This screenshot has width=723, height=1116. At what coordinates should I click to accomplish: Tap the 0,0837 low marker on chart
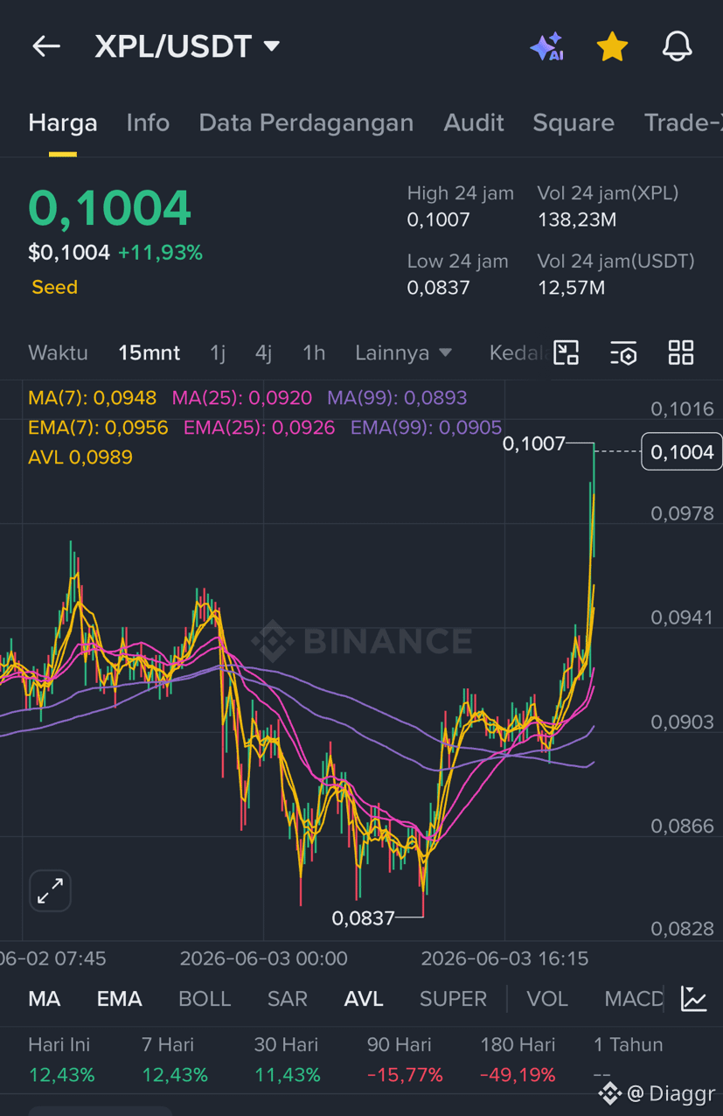pos(364,918)
